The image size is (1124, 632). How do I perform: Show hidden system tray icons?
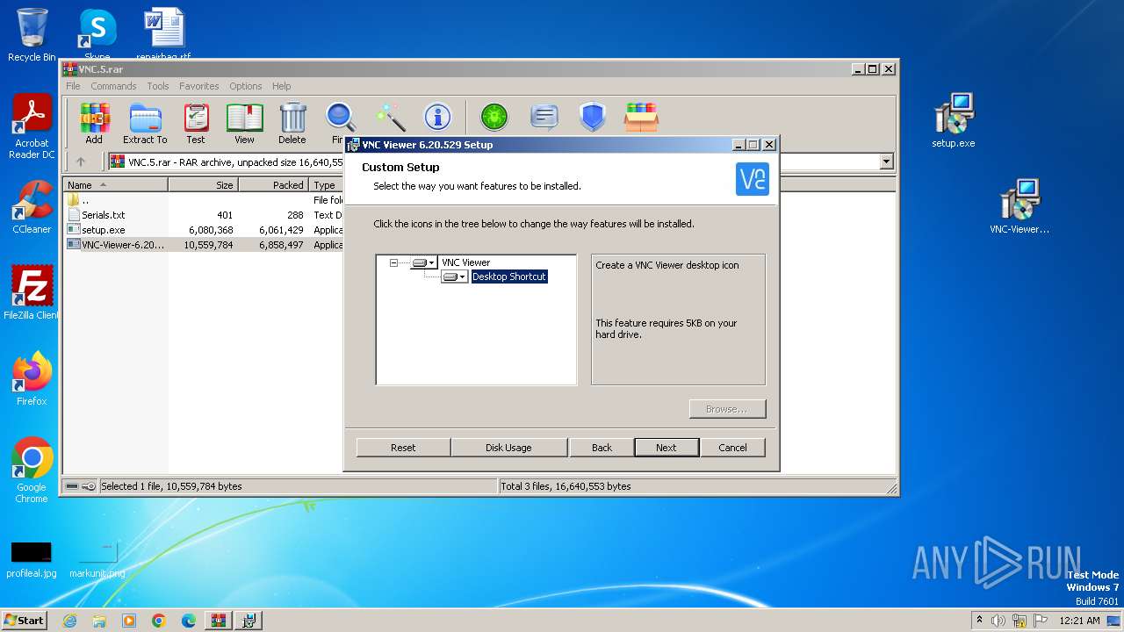pyautogui.click(x=979, y=620)
